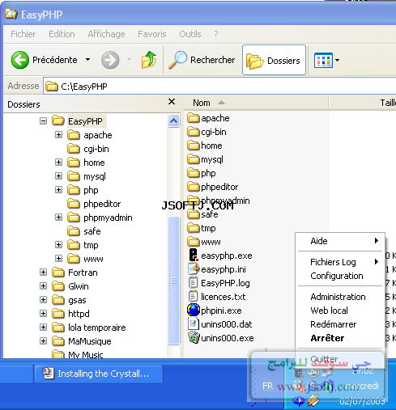Select easyphp.exe file icon

point(194,256)
